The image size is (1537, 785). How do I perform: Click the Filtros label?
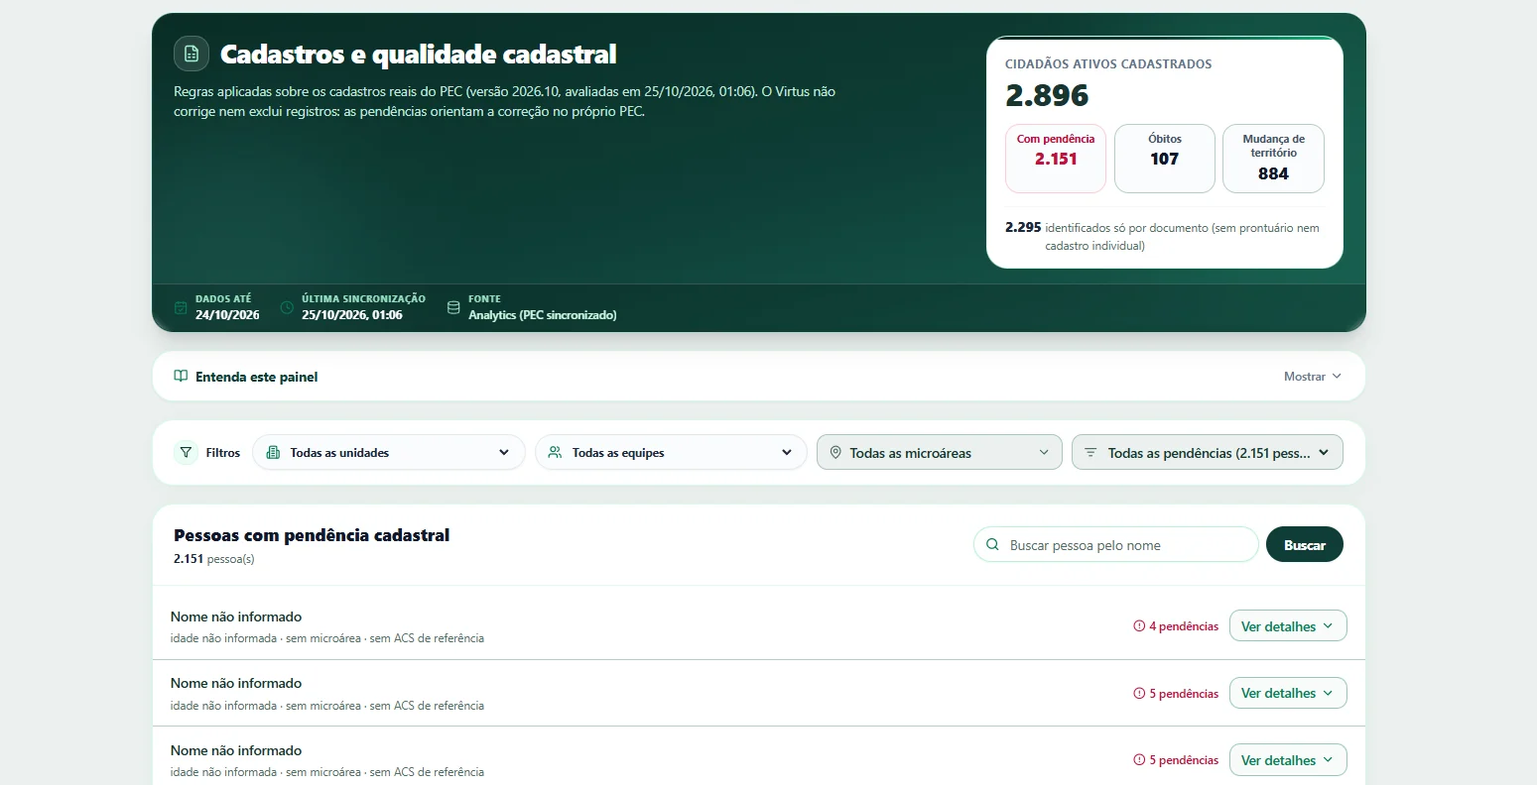[223, 453]
